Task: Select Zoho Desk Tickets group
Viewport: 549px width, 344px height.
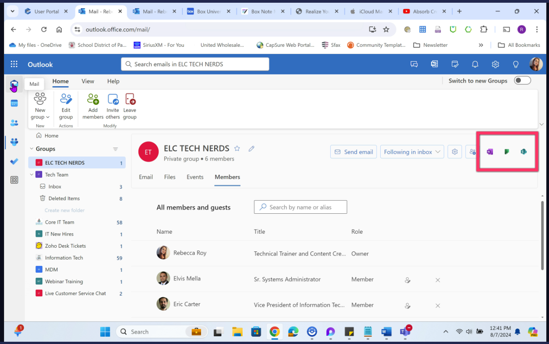Action: pyautogui.click(x=77, y=246)
